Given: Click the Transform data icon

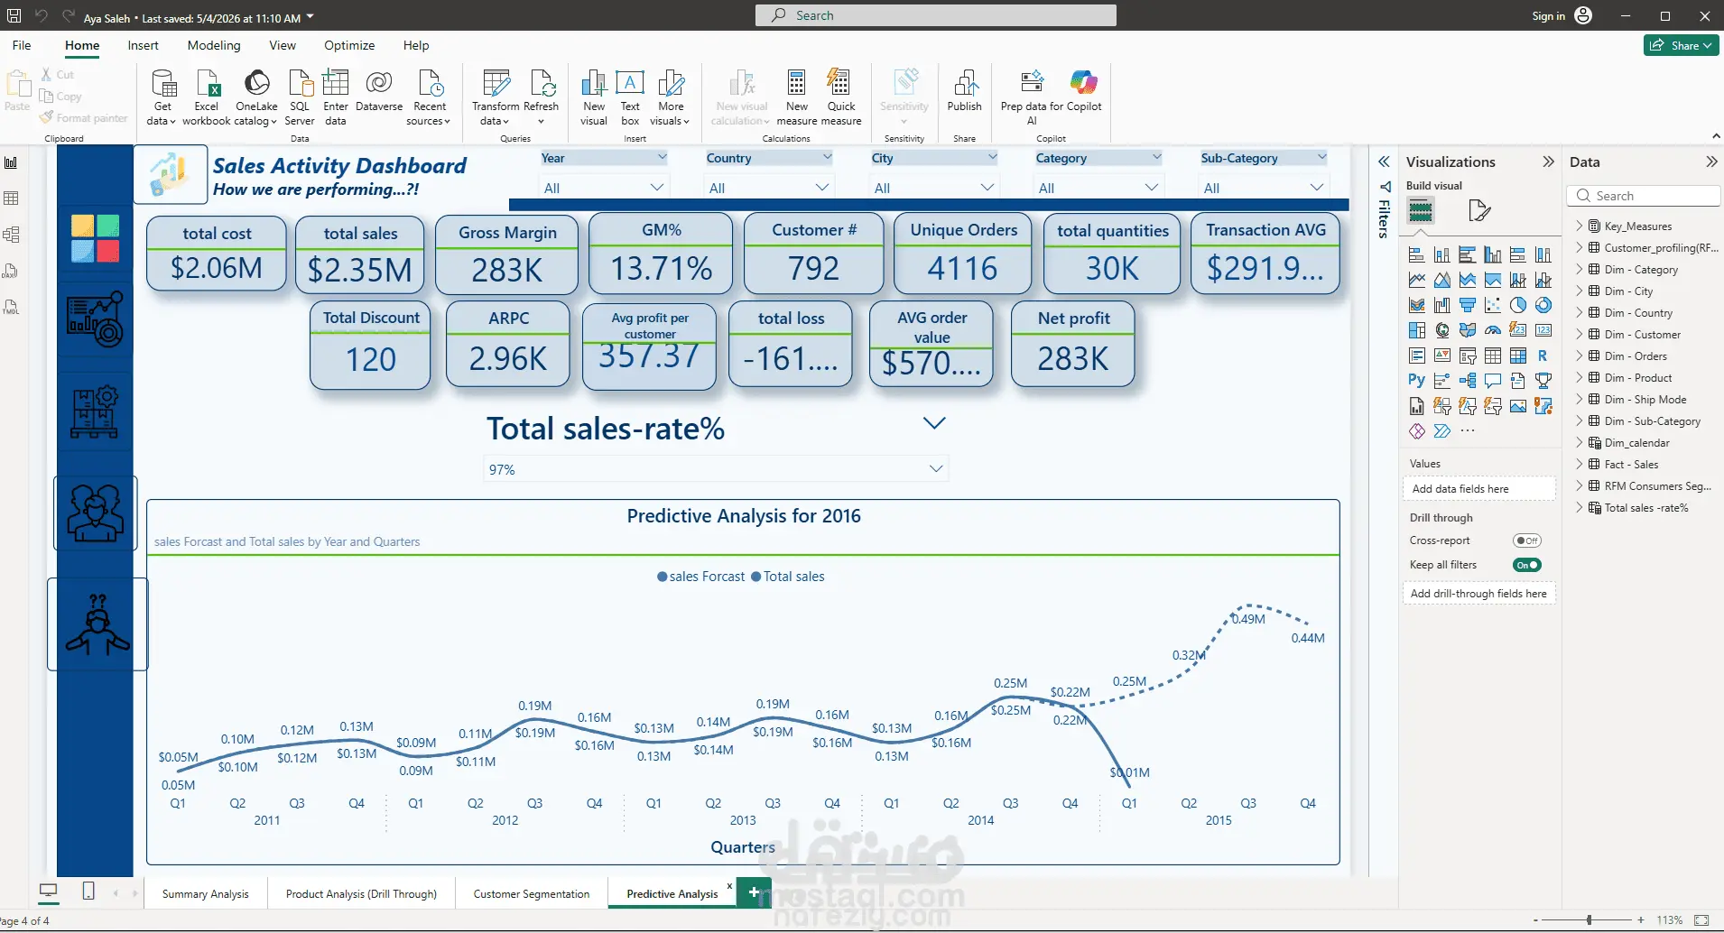Looking at the screenshot, I should tap(495, 97).
